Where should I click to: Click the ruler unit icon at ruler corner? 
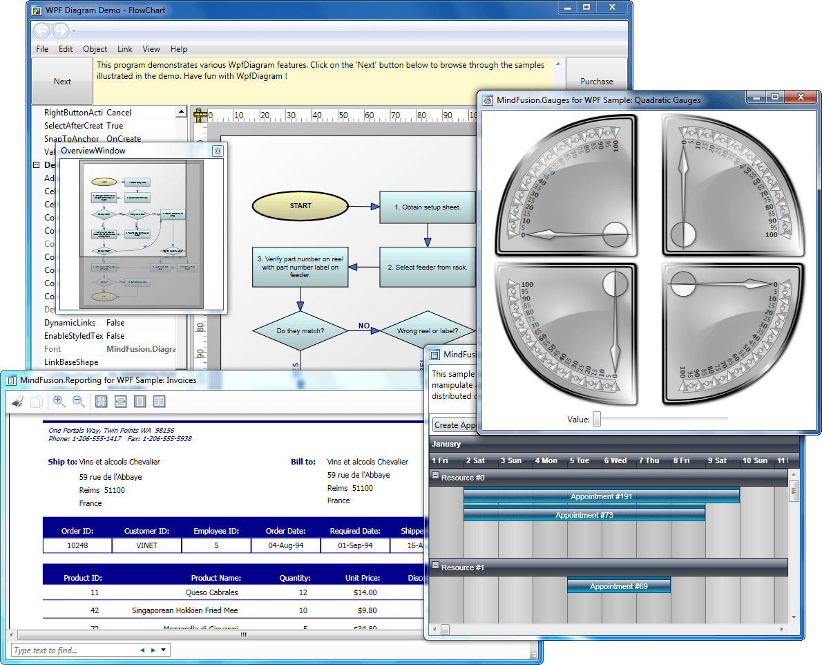tap(200, 115)
